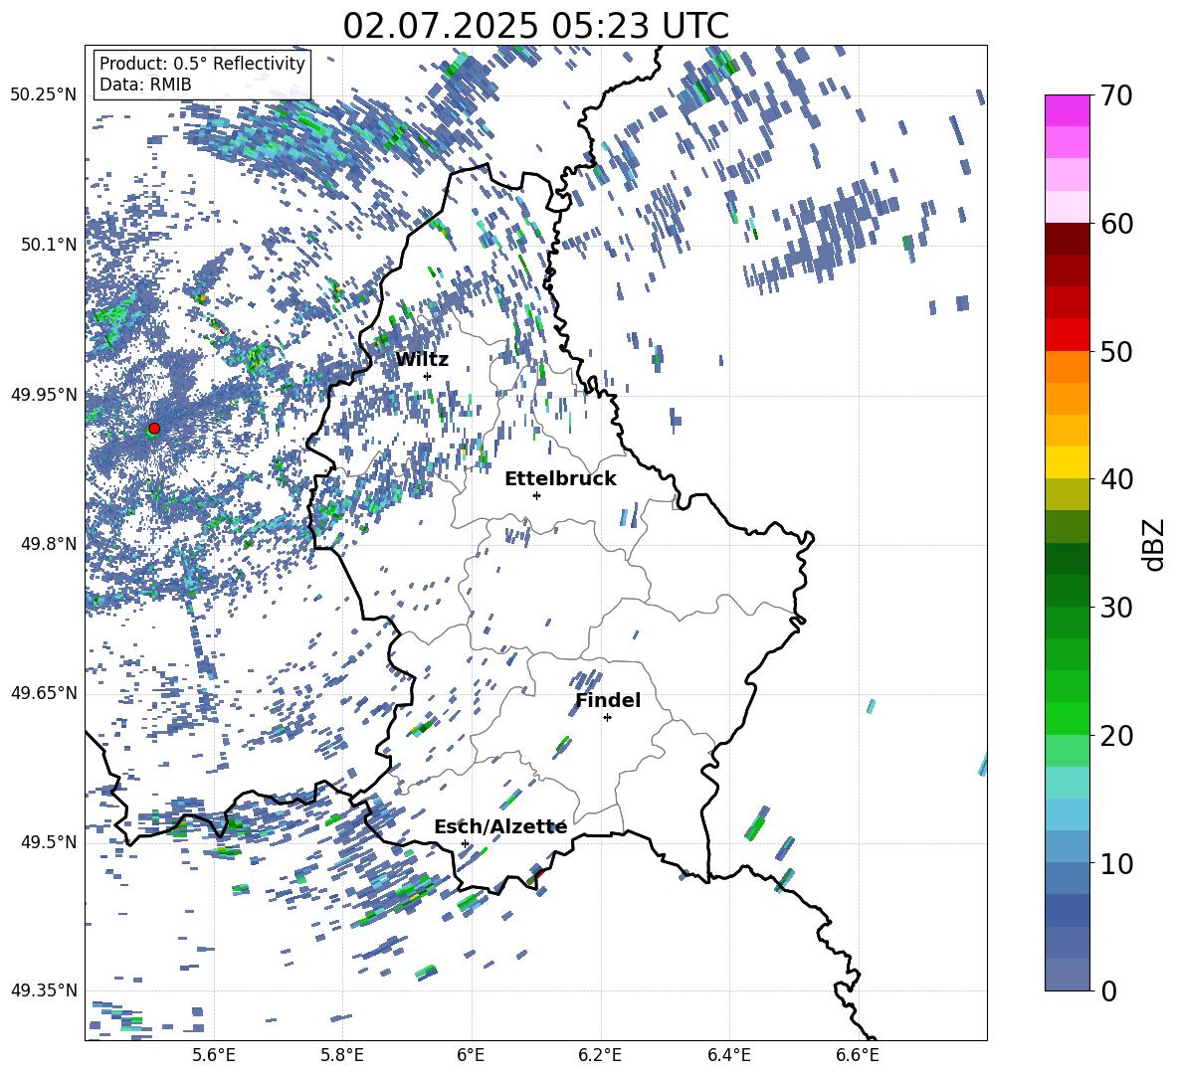Click the cross marker below Findel
Viewport: 1178px width, 1075px height.
[607, 718]
